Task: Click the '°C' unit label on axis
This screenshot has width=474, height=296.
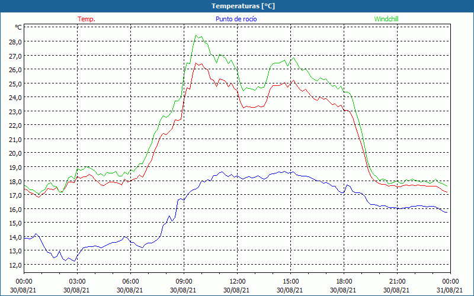Action: point(18,27)
